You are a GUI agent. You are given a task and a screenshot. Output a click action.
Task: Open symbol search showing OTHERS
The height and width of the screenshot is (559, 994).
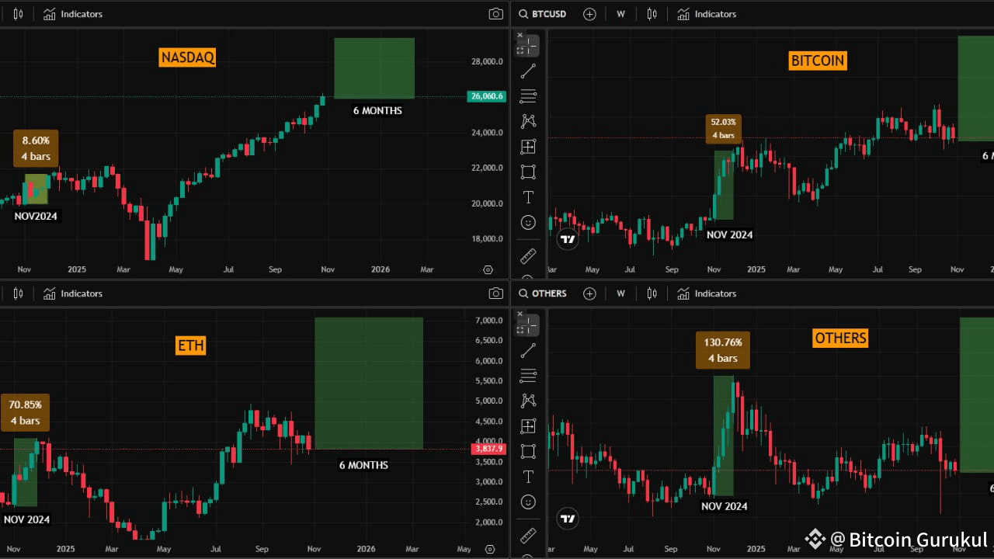tap(543, 293)
